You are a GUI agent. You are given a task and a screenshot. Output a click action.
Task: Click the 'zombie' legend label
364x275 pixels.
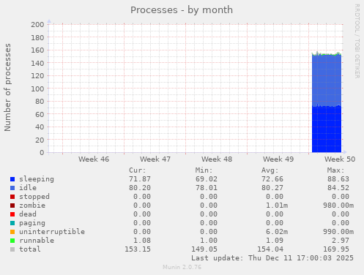(x=32, y=206)
